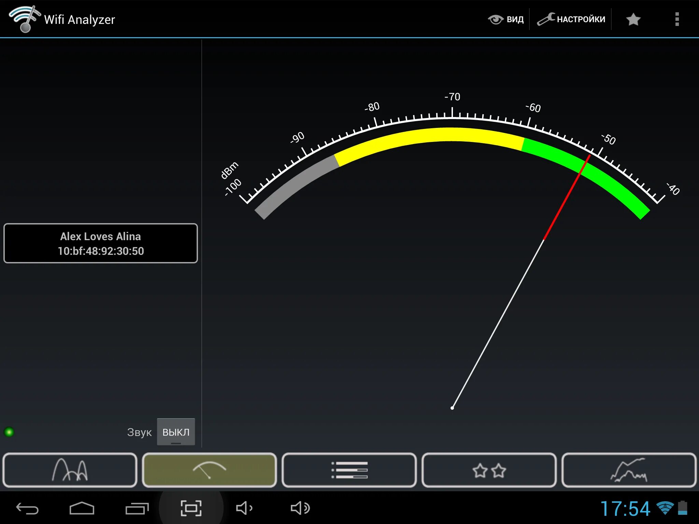Tap the star icon in top bar
This screenshot has height=524, width=699.
click(x=633, y=19)
